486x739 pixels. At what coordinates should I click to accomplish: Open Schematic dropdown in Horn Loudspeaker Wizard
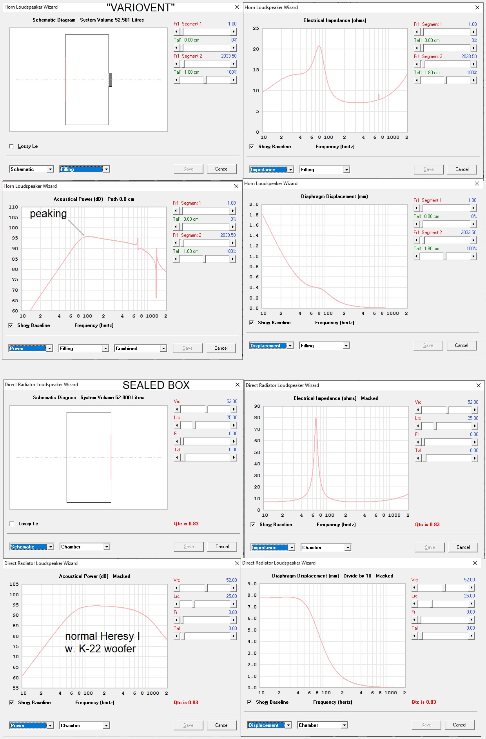[31, 169]
